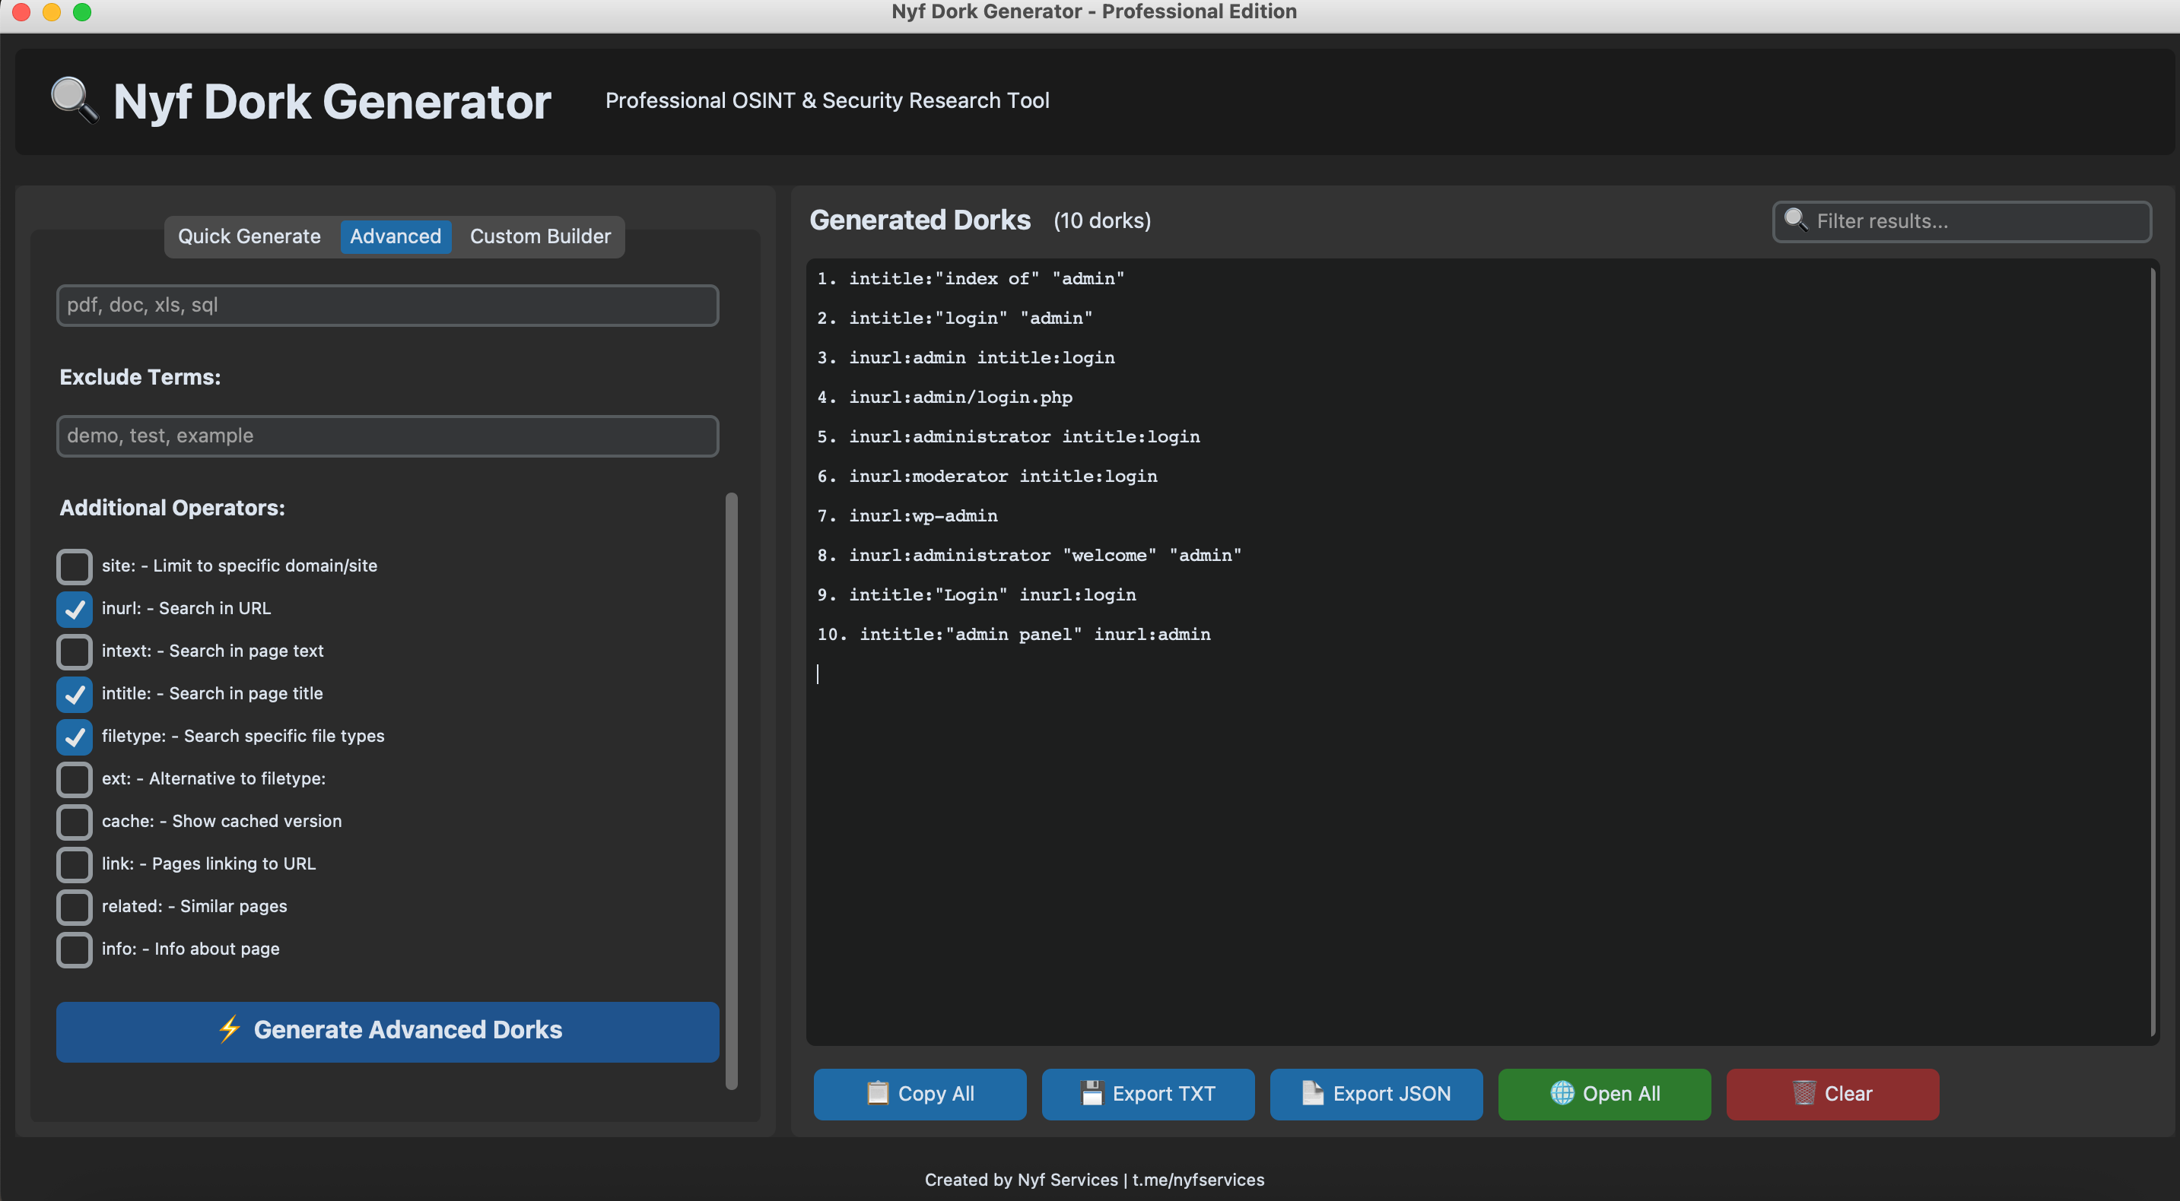Click the lightning bolt on Generate Advanced Dorks
Screen dimensions: 2180x1201
click(x=230, y=1028)
